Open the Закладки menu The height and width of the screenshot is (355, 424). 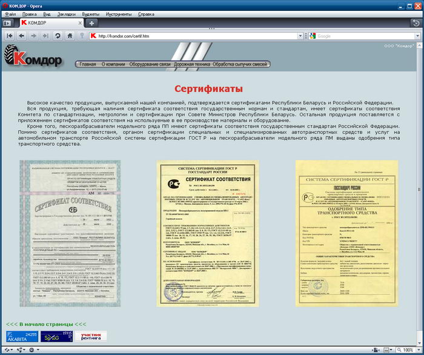click(x=66, y=15)
